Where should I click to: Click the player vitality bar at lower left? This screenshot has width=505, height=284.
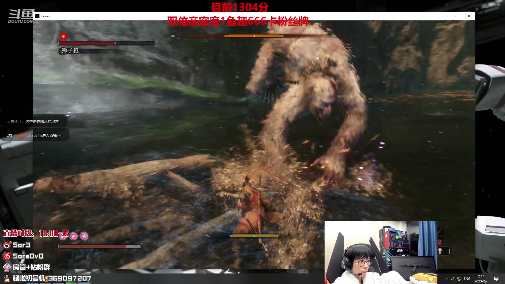click(100, 246)
